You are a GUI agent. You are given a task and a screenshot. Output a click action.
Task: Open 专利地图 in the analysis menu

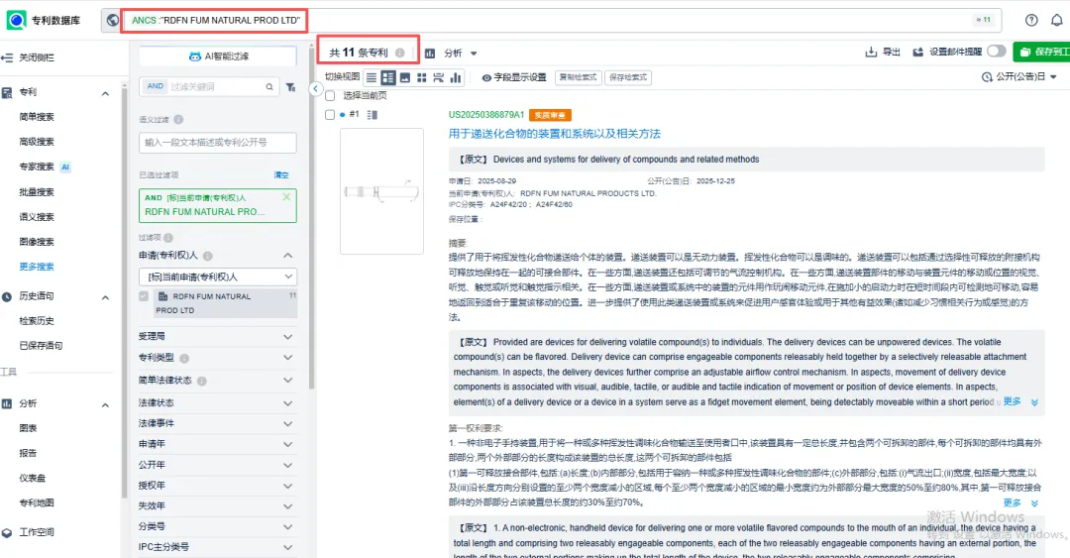tap(37, 503)
